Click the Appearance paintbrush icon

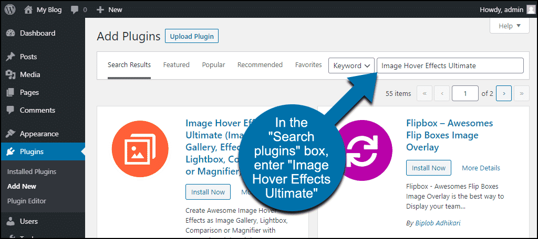pos(11,134)
